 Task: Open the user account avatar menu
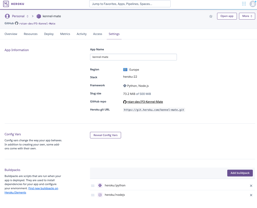[253, 4]
